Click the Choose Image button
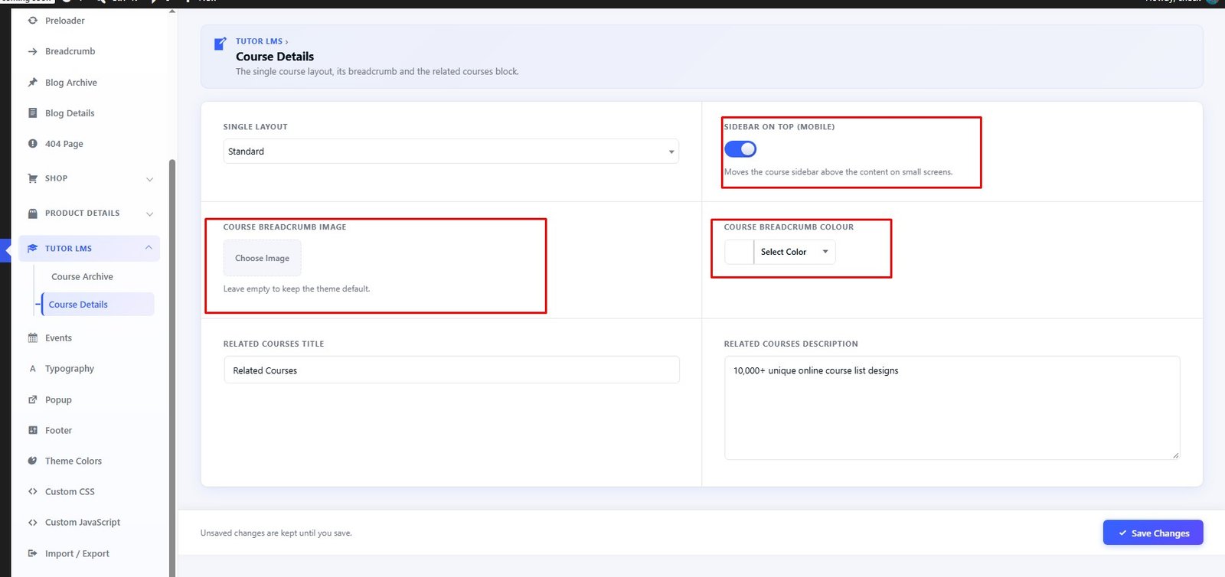The height and width of the screenshot is (577, 1225). click(x=262, y=258)
